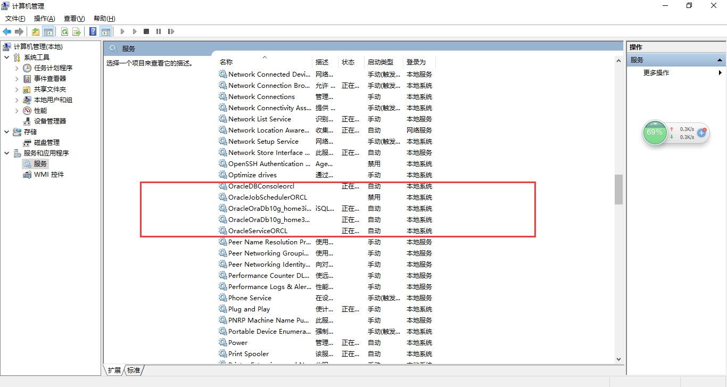Toggle show/hide action pane toolbar button
The height and width of the screenshot is (387, 727).
tap(105, 31)
